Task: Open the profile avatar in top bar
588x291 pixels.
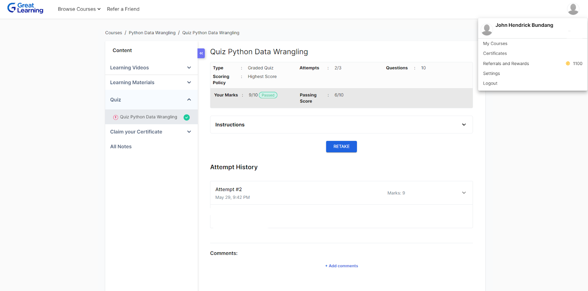Action: pos(573,9)
